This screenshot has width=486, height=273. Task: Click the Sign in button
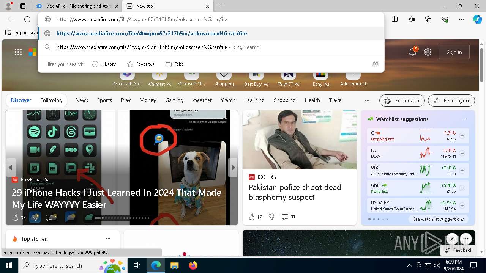tap(454, 52)
